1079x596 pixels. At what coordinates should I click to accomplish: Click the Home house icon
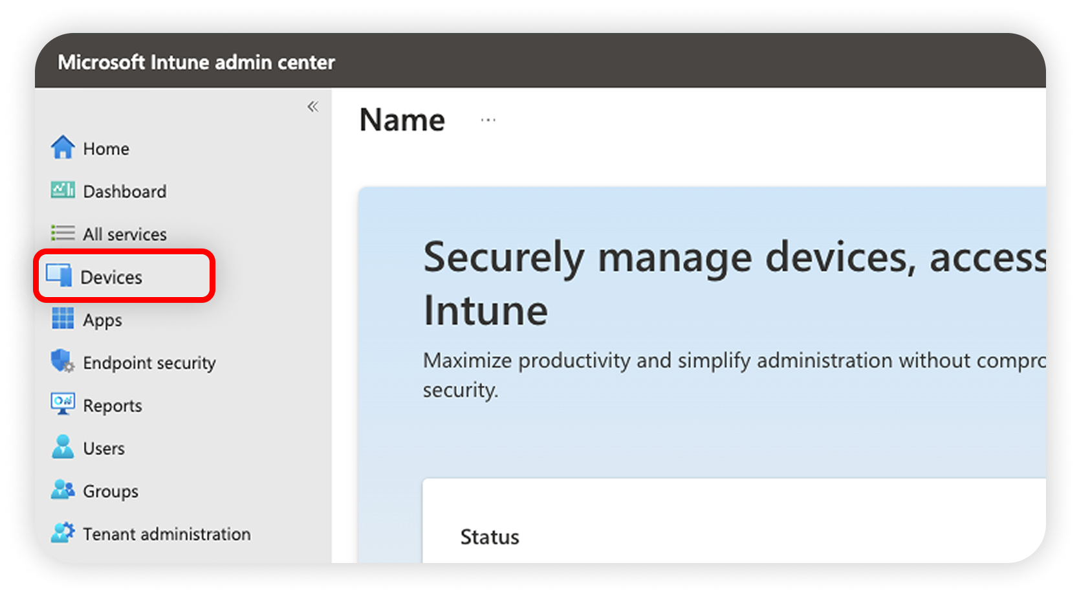click(x=63, y=147)
